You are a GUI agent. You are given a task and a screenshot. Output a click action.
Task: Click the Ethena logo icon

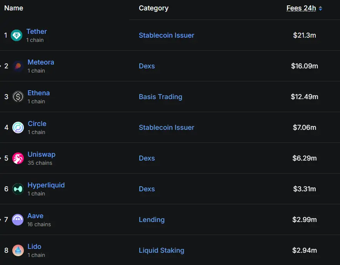pyautogui.click(x=18, y=97)
